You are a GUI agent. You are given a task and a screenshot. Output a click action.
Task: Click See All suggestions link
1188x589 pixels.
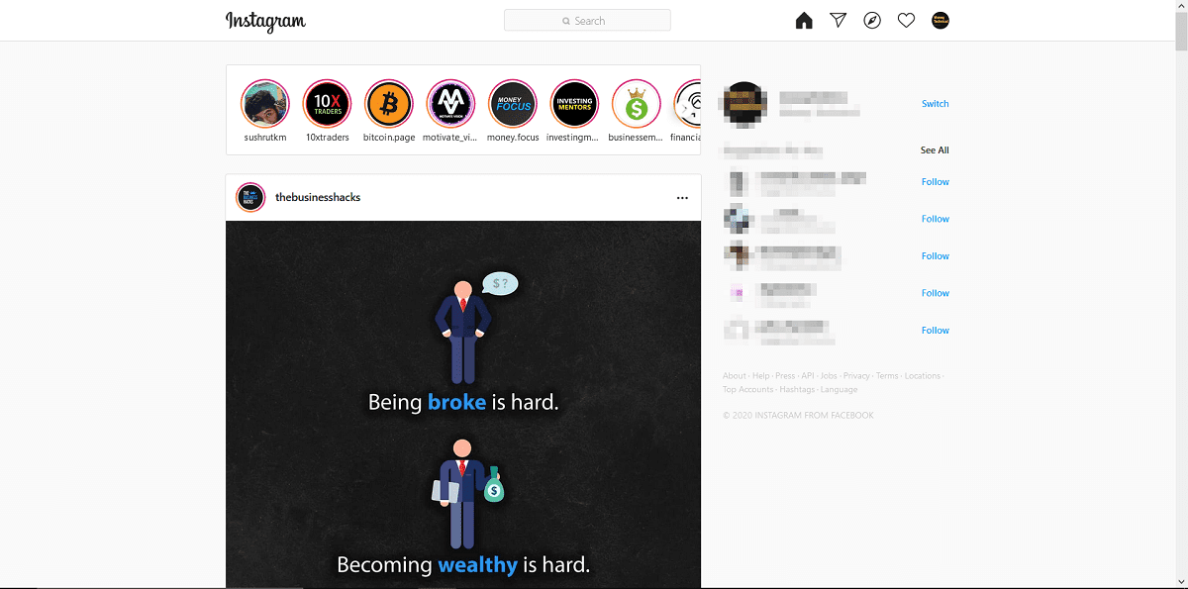935,150
